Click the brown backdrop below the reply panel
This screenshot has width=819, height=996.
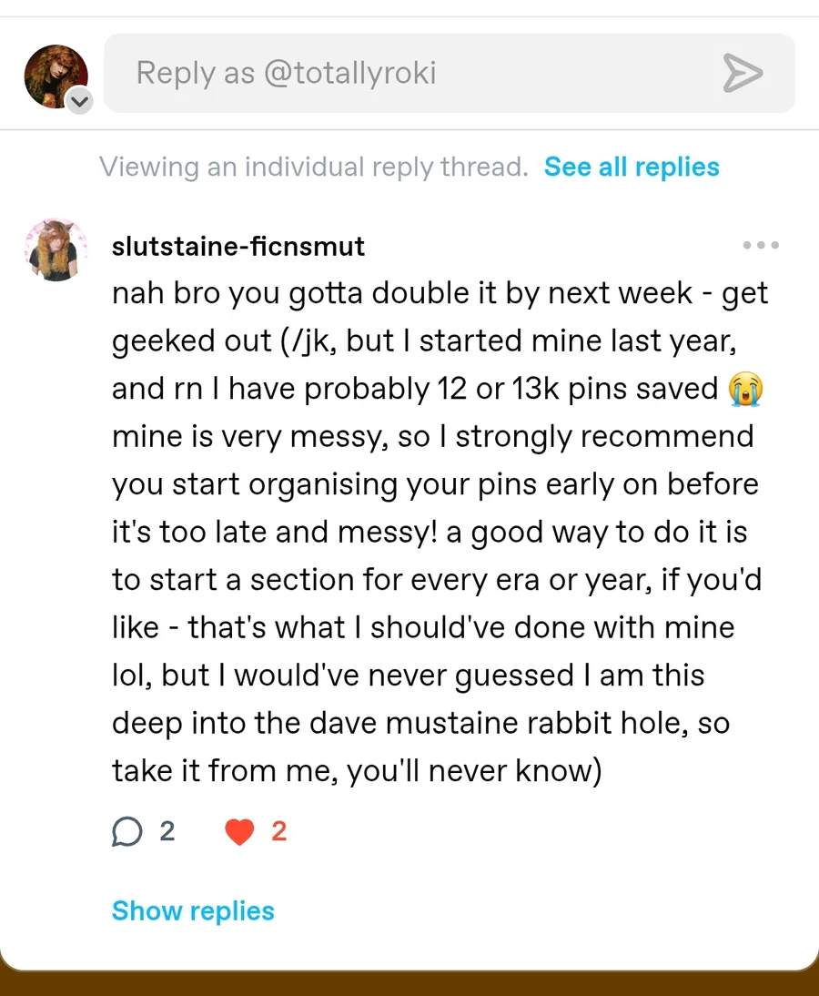click(x=409, y=985)
